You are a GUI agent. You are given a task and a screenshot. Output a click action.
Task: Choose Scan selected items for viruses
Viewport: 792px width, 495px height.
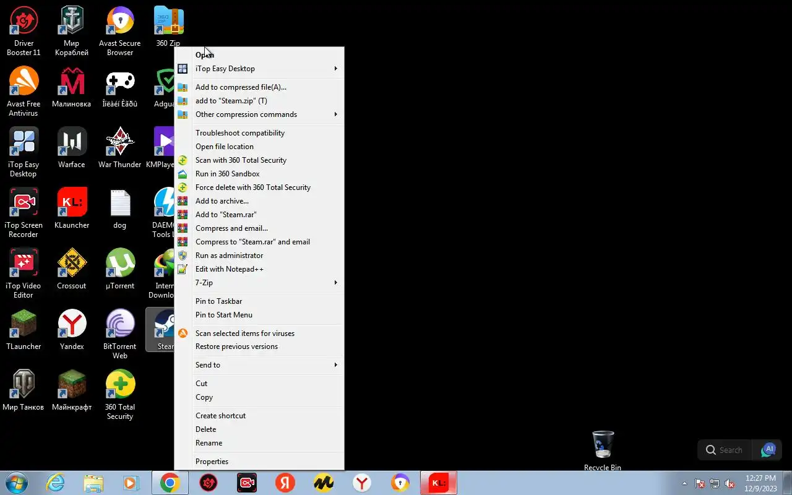point(259,334)
